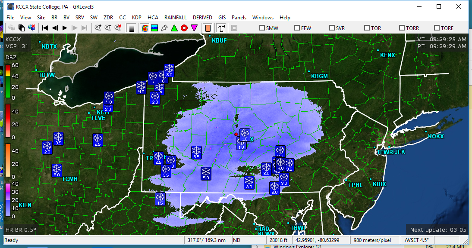Image resolution: width=472 pixels, height=248 pixels.
Task: Jump to the first radar frame
Action: 45,28
